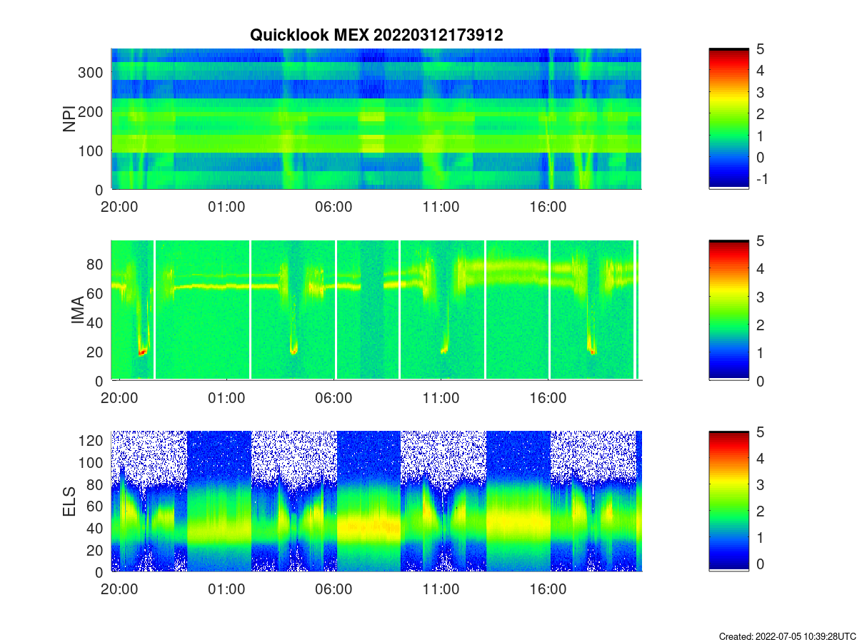Click the 5 label on NPI colorbar
Image resolution: width=857 pixels, height=642 pixels.
pyautogui.click(x=760, y=49)
